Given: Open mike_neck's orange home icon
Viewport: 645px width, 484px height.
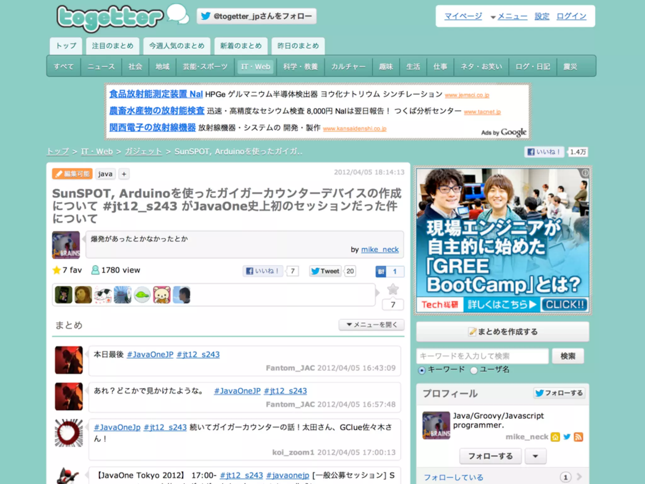Looking at the screenshot, I should click(x=555, y=437).
